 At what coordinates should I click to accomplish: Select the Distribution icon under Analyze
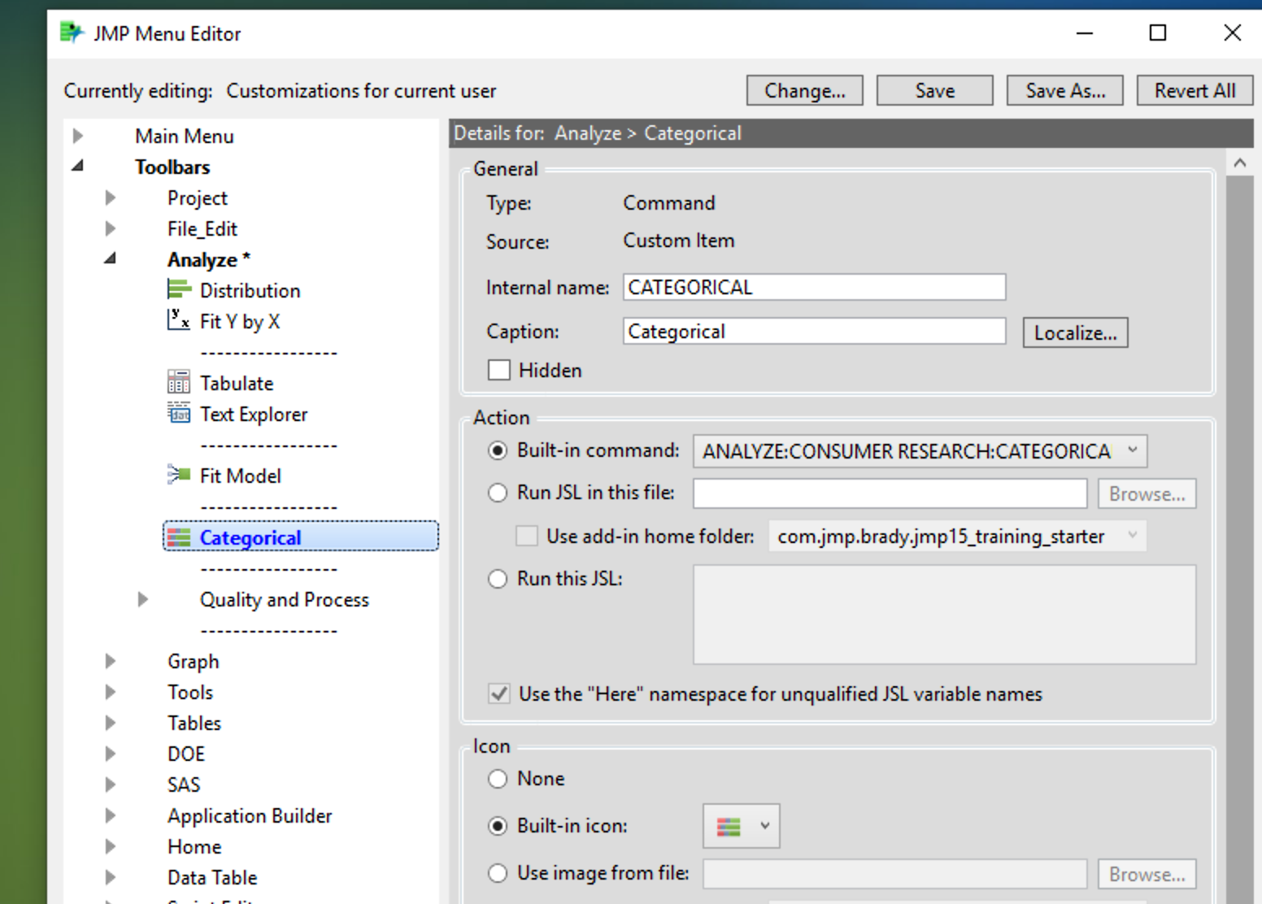tap(179, 289)
